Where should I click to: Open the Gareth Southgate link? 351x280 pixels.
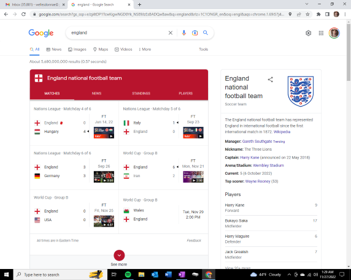257,142
